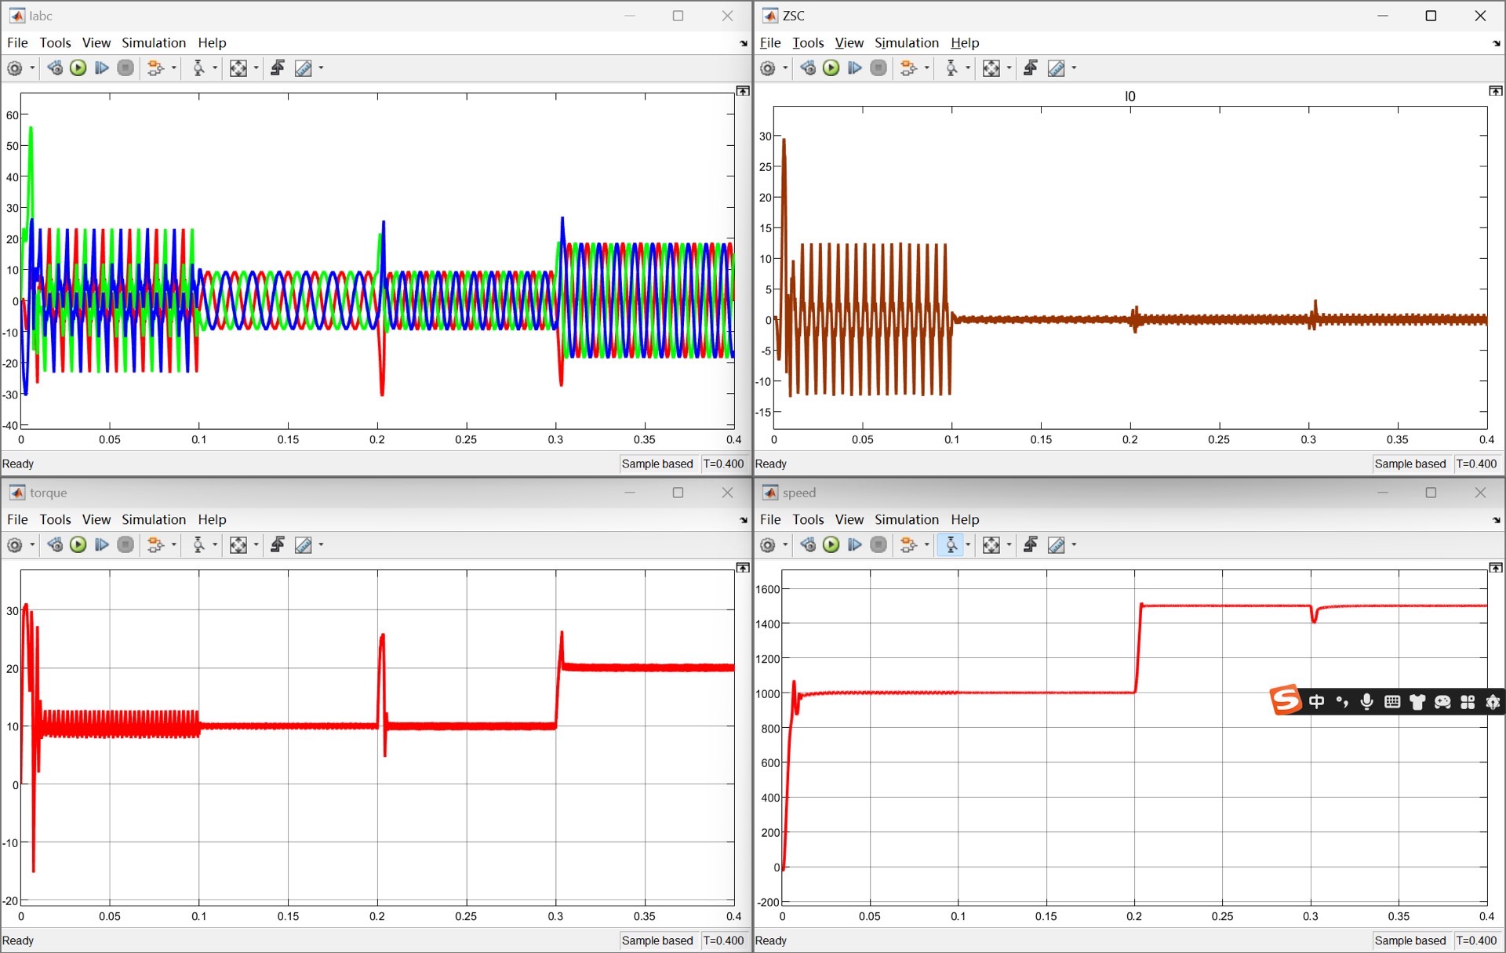The height and width of the screenshot is (953, 1506).
Task: Open Simulation menu in Iabc window
Action: 154,42
